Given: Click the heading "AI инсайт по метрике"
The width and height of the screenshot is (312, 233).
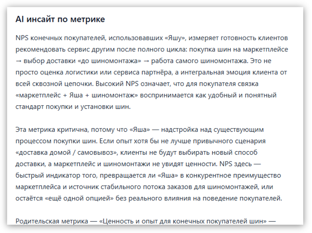Looking at the screenshot, I should pos(60,19).
